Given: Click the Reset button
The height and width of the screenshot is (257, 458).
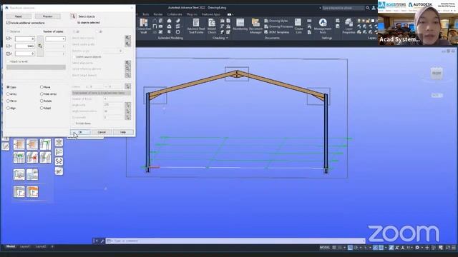Looking at the screenshot, I should coord(19,16).
